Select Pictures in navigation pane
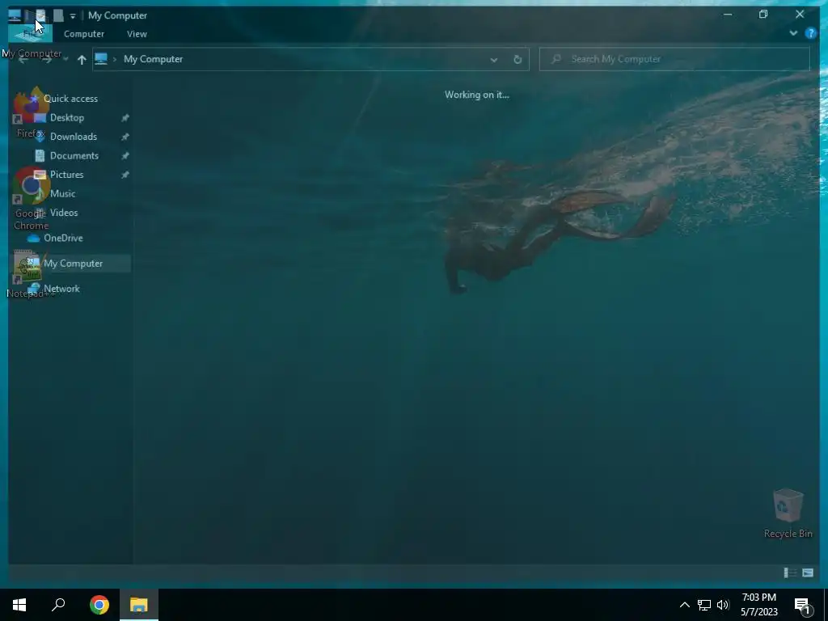828x621 pixels. 66,175
